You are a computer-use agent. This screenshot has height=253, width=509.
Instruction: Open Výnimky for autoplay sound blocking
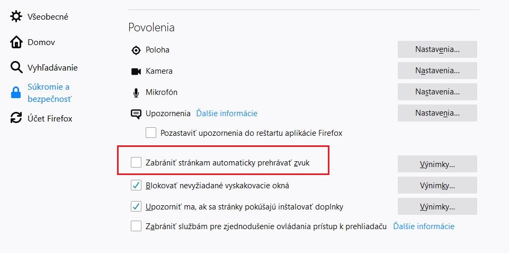pos(437,164)
